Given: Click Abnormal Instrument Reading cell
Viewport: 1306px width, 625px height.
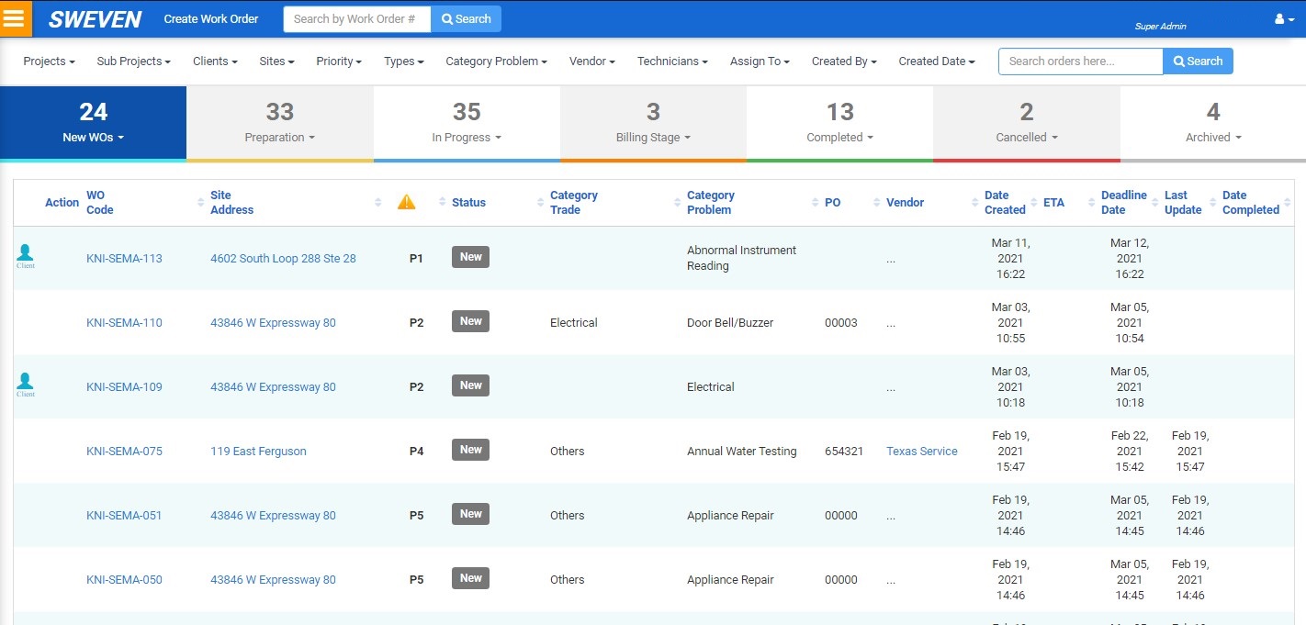Looking at the screenshot, I should [741, 258].
